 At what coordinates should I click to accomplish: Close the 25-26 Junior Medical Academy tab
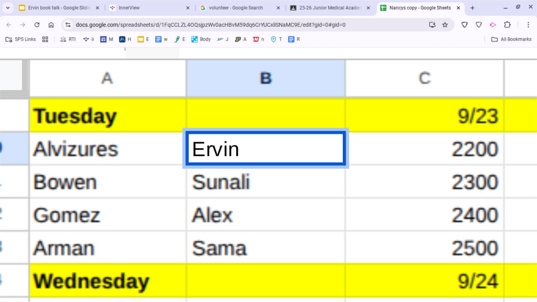[368, 8]
